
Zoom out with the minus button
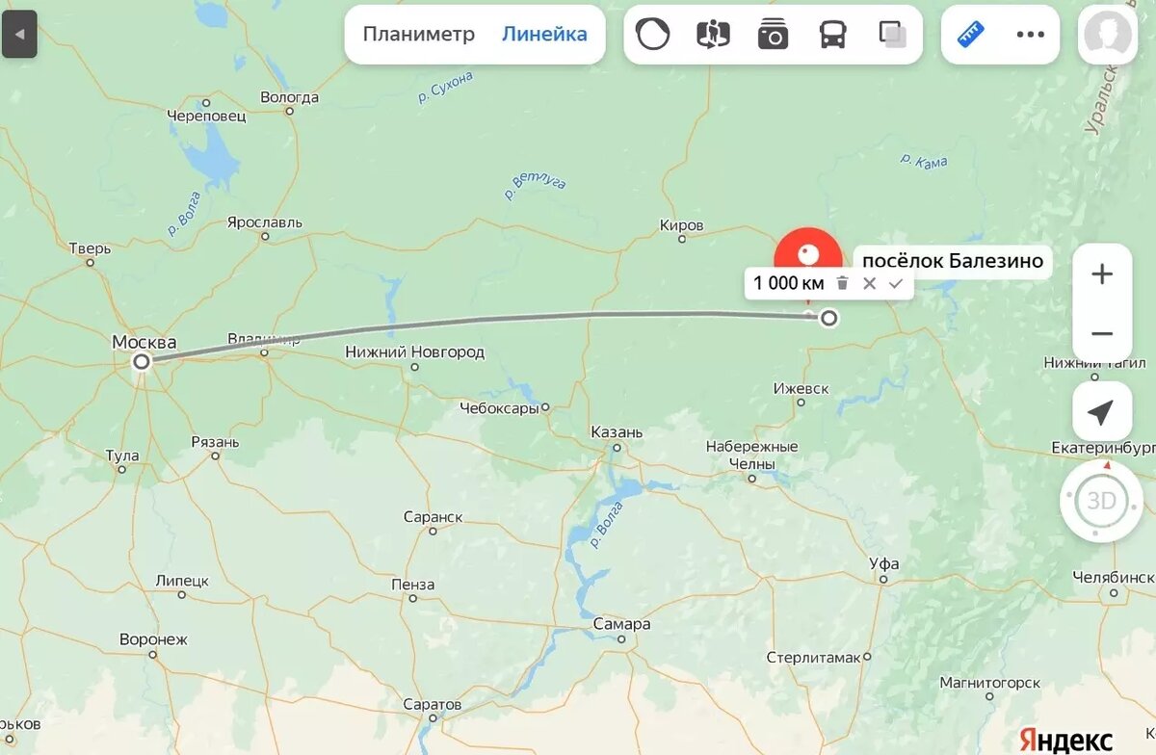coord(1102,333)
